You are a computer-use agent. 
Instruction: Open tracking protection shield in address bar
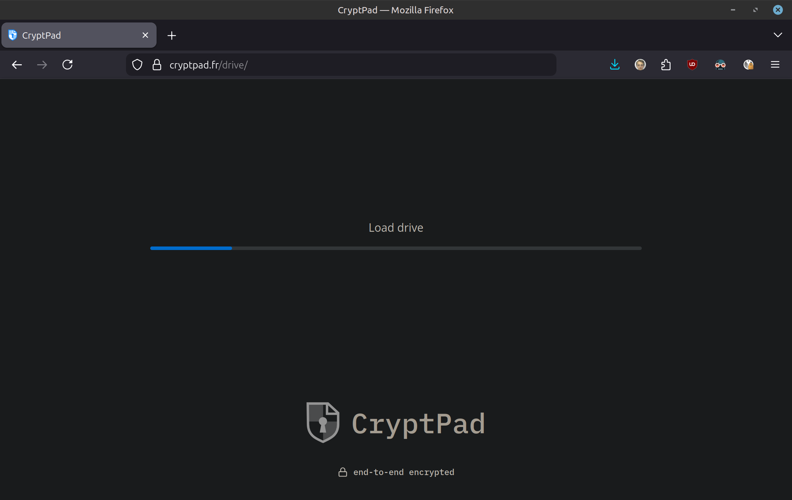137,65
